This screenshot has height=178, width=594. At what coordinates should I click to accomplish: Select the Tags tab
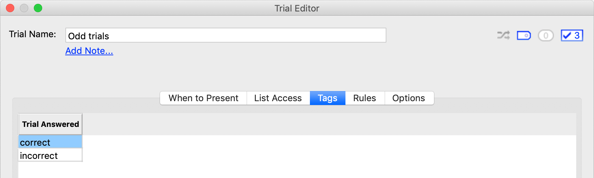click(x=327, y=98)
